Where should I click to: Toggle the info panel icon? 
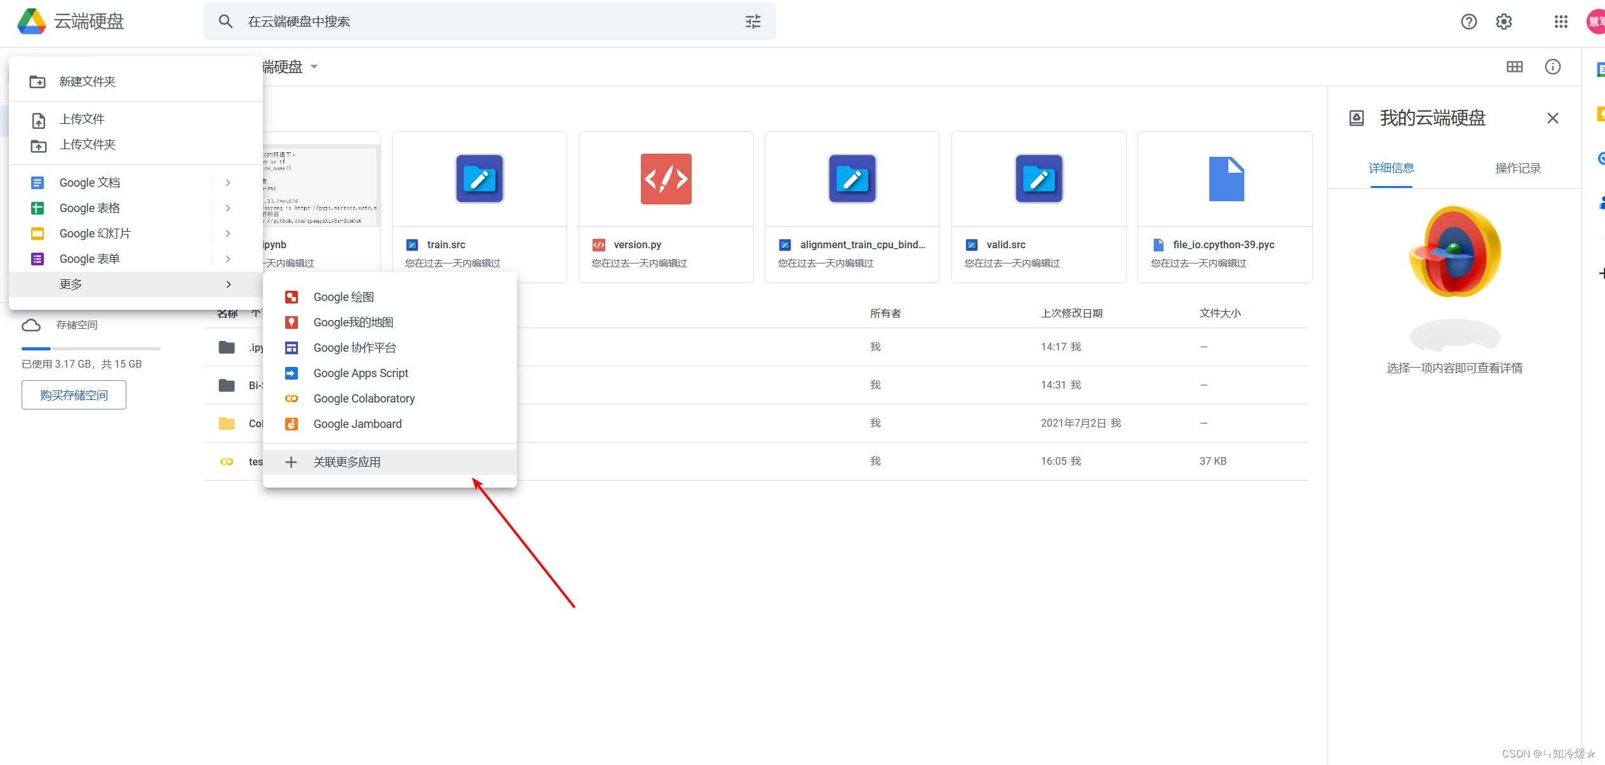1552,67
